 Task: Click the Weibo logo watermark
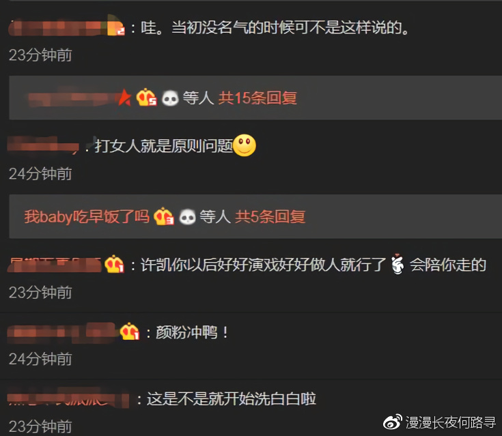tap(393, 422)
